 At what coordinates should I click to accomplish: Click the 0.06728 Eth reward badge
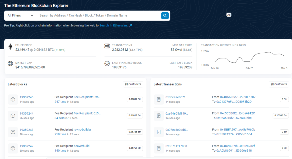[x=135, y=132]
